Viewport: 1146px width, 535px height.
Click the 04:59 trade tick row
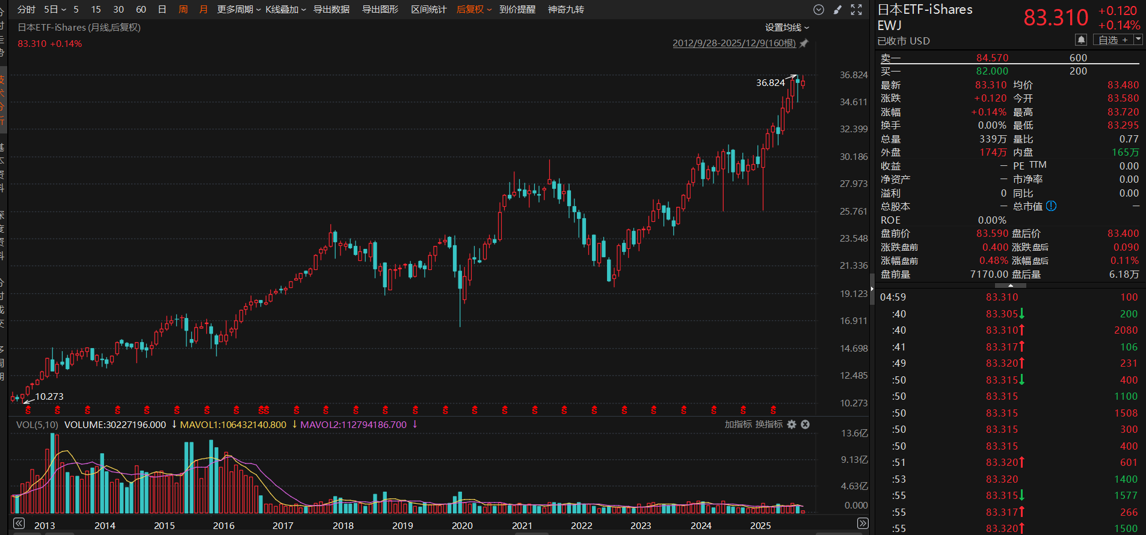tap(1009, 297)
